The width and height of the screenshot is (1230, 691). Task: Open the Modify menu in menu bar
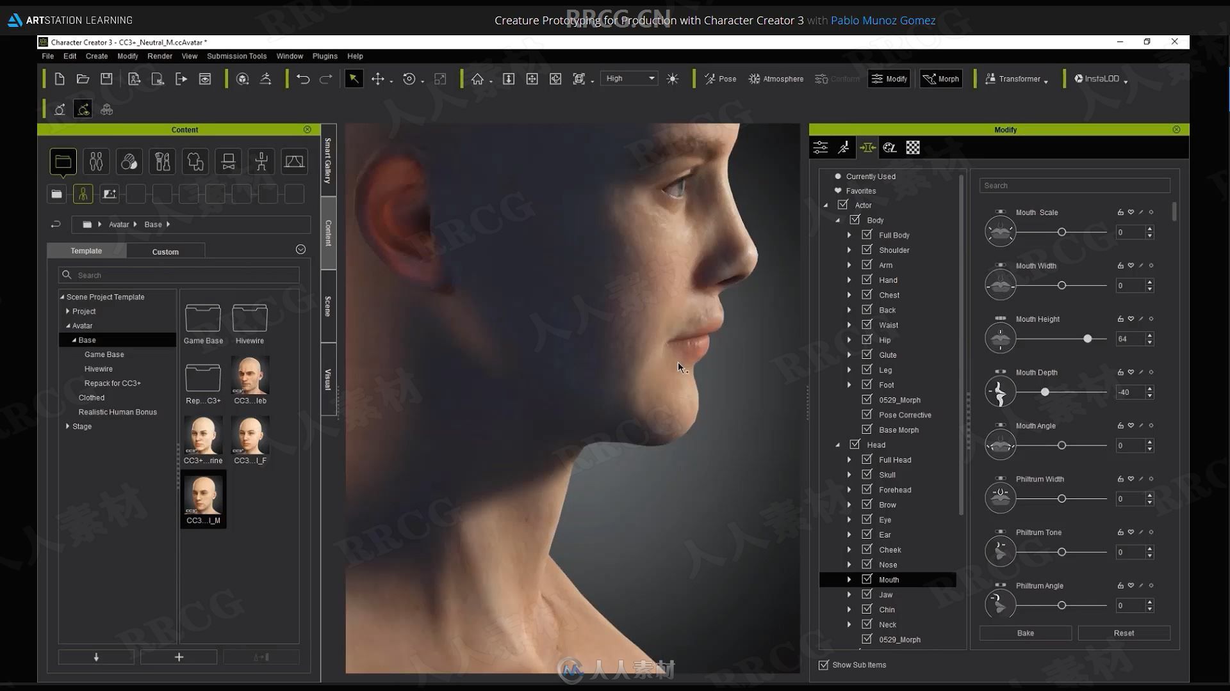pyautogui.click(x=127, y=56)
